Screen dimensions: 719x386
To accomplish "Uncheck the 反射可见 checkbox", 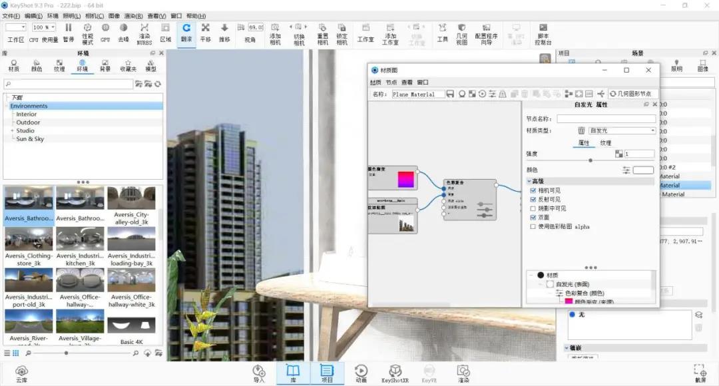I will [x=533, y=200].
